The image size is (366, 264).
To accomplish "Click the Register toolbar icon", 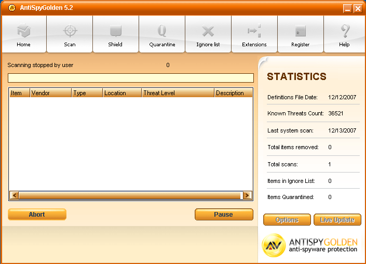I will tap(300, 32).
